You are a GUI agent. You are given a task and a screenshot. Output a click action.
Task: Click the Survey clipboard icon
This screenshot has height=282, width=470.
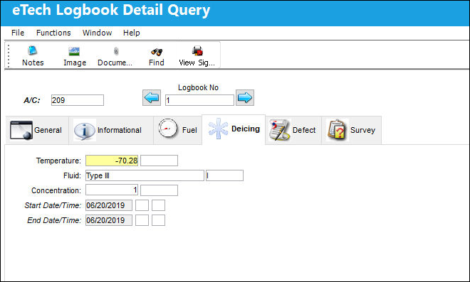point(337,130)
